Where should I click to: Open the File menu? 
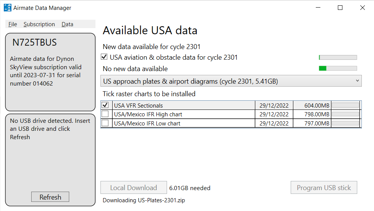pyautogui.click(x=13, y=24)
